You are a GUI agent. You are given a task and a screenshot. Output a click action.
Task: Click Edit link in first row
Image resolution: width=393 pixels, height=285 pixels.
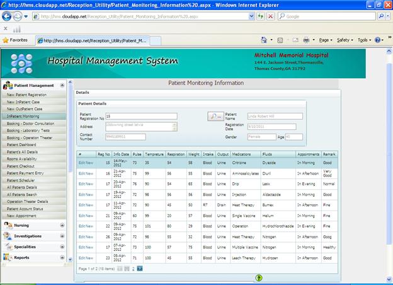point(81,163)
